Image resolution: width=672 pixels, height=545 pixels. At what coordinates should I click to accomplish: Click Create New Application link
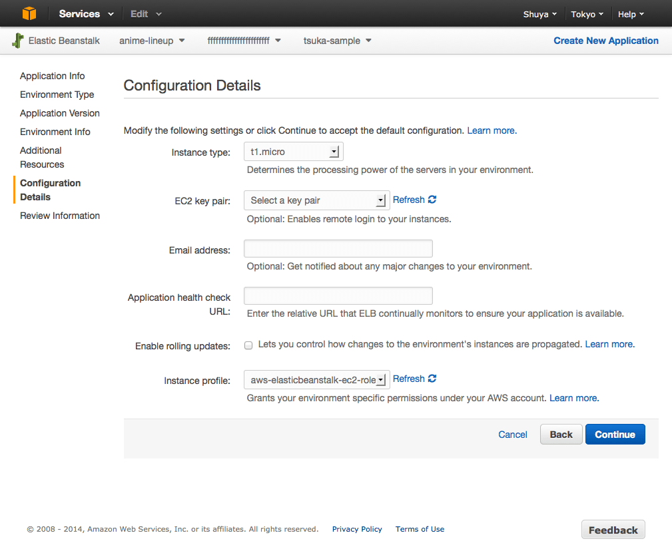(x=605, y=41)
